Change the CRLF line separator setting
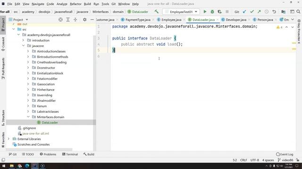 (243, 160)
